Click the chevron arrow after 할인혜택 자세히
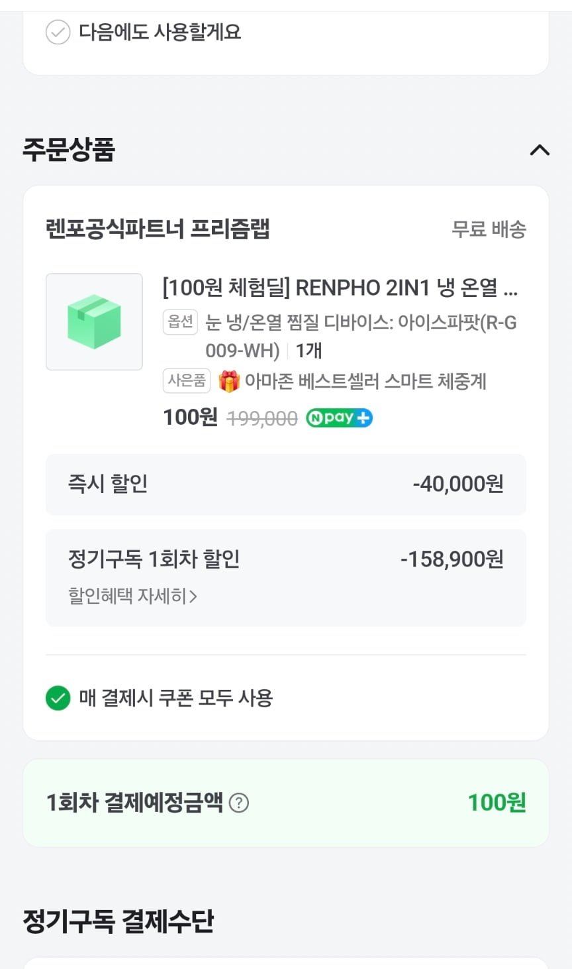Screen dimensions: 572x969 pos(193,597)
